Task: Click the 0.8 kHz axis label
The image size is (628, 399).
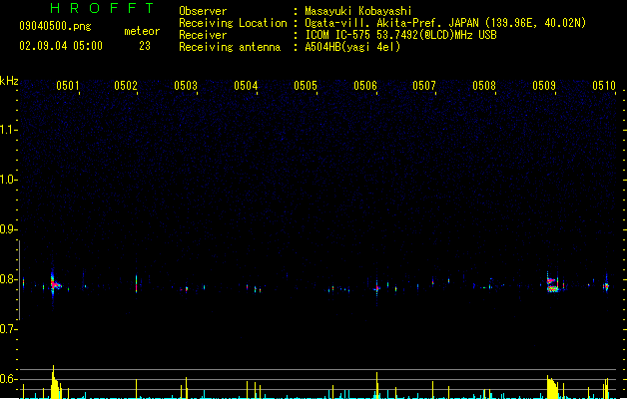Action: coord(7,279)
